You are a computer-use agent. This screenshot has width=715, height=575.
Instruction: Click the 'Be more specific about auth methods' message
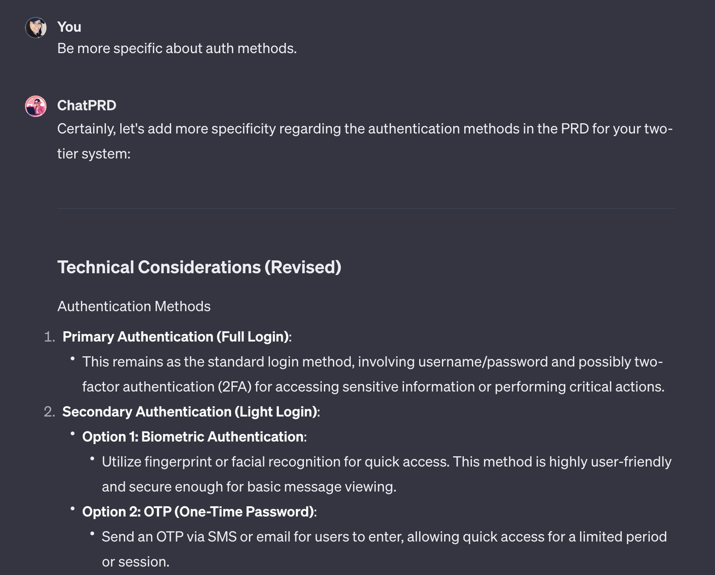[177, 49]
